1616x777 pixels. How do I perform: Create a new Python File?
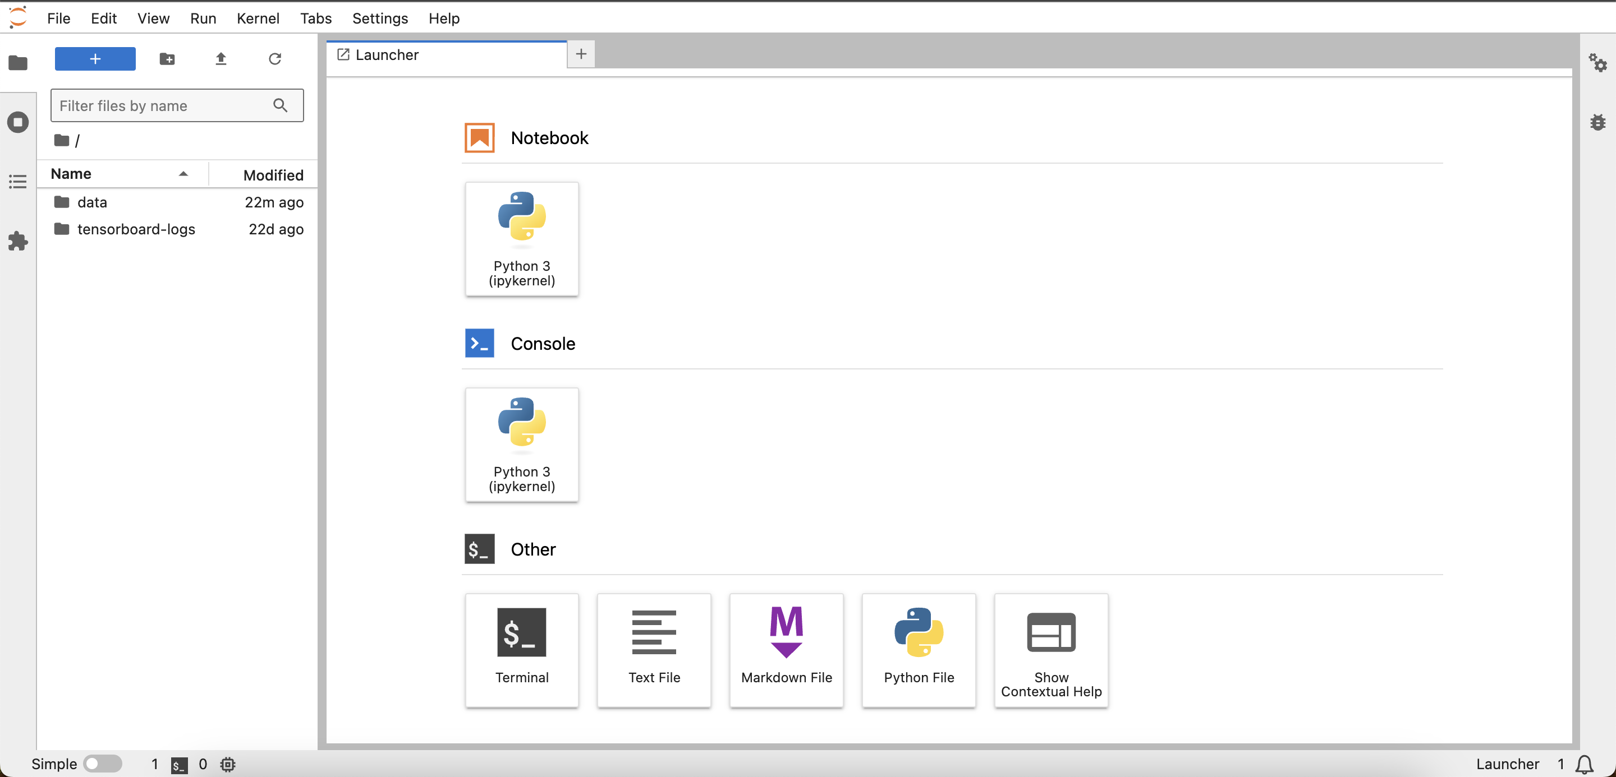pyautogui.click(x=919, y=650)
